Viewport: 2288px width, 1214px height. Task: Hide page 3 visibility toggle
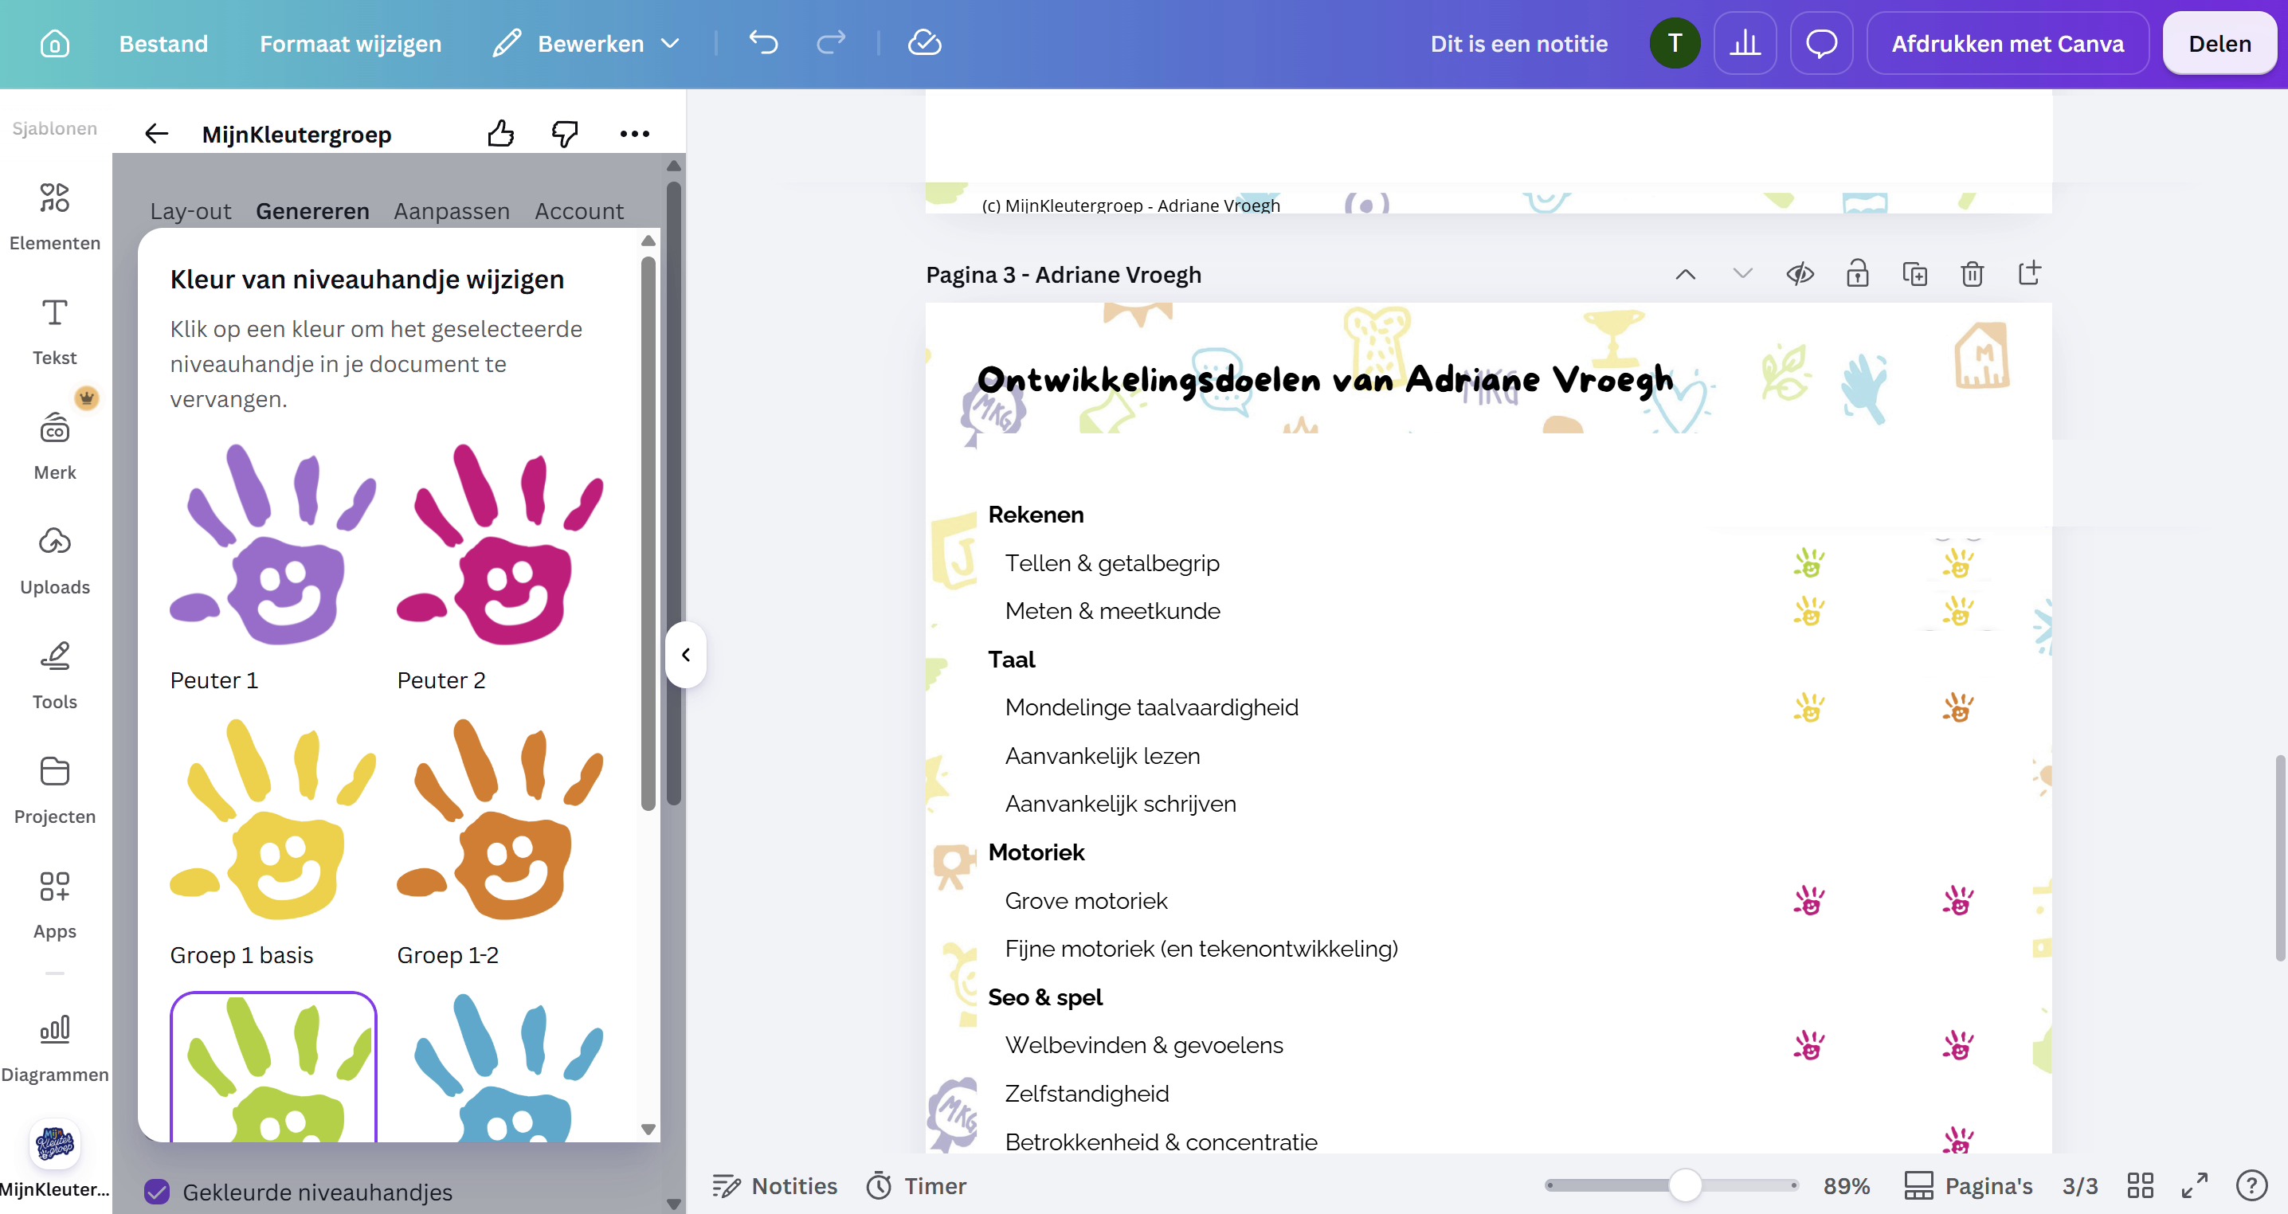pos(1800,274)
